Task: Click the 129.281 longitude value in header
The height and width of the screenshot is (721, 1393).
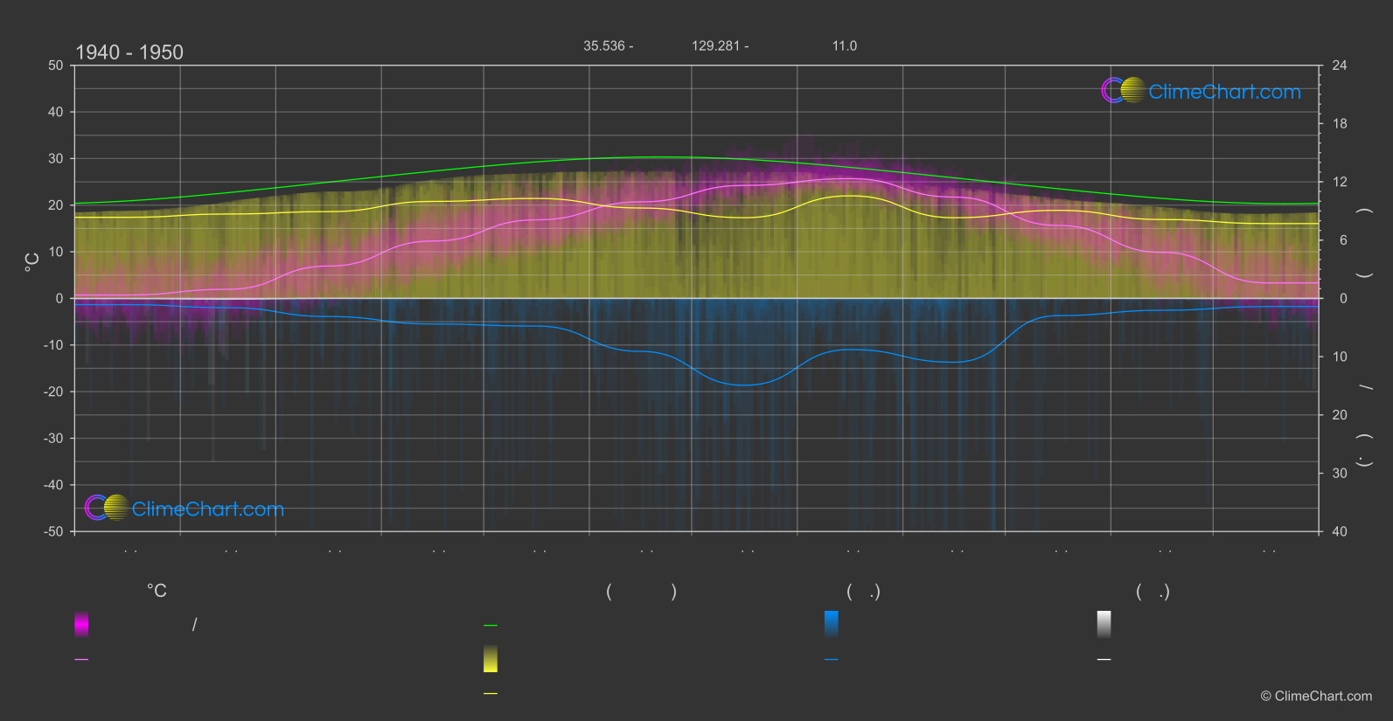Action: pyautogui.click(x=716, y=45)
